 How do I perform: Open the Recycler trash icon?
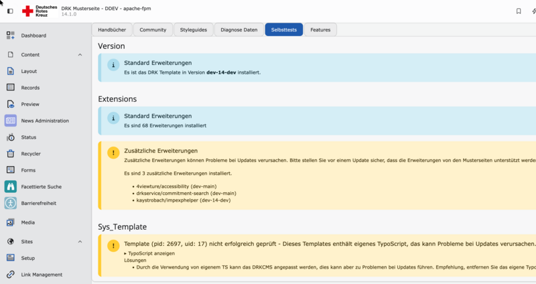click(x=10, y=153)
